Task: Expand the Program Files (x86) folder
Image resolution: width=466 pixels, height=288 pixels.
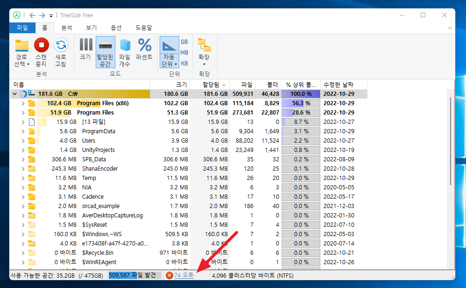Action: click(23, 103)
